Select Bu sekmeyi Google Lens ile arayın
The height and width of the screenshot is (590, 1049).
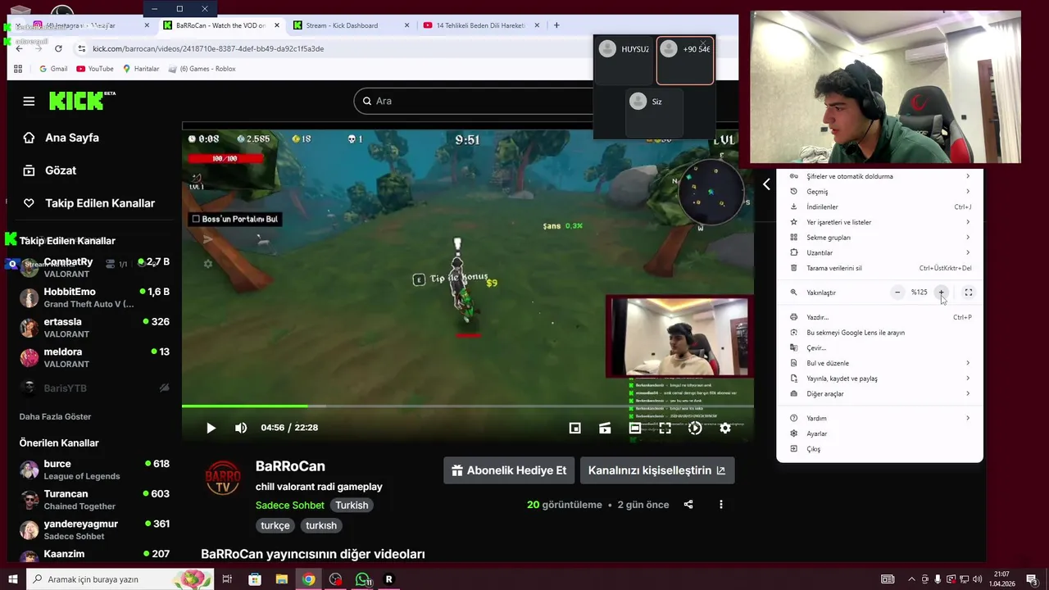pyautogui.click(x=879, y=333)
